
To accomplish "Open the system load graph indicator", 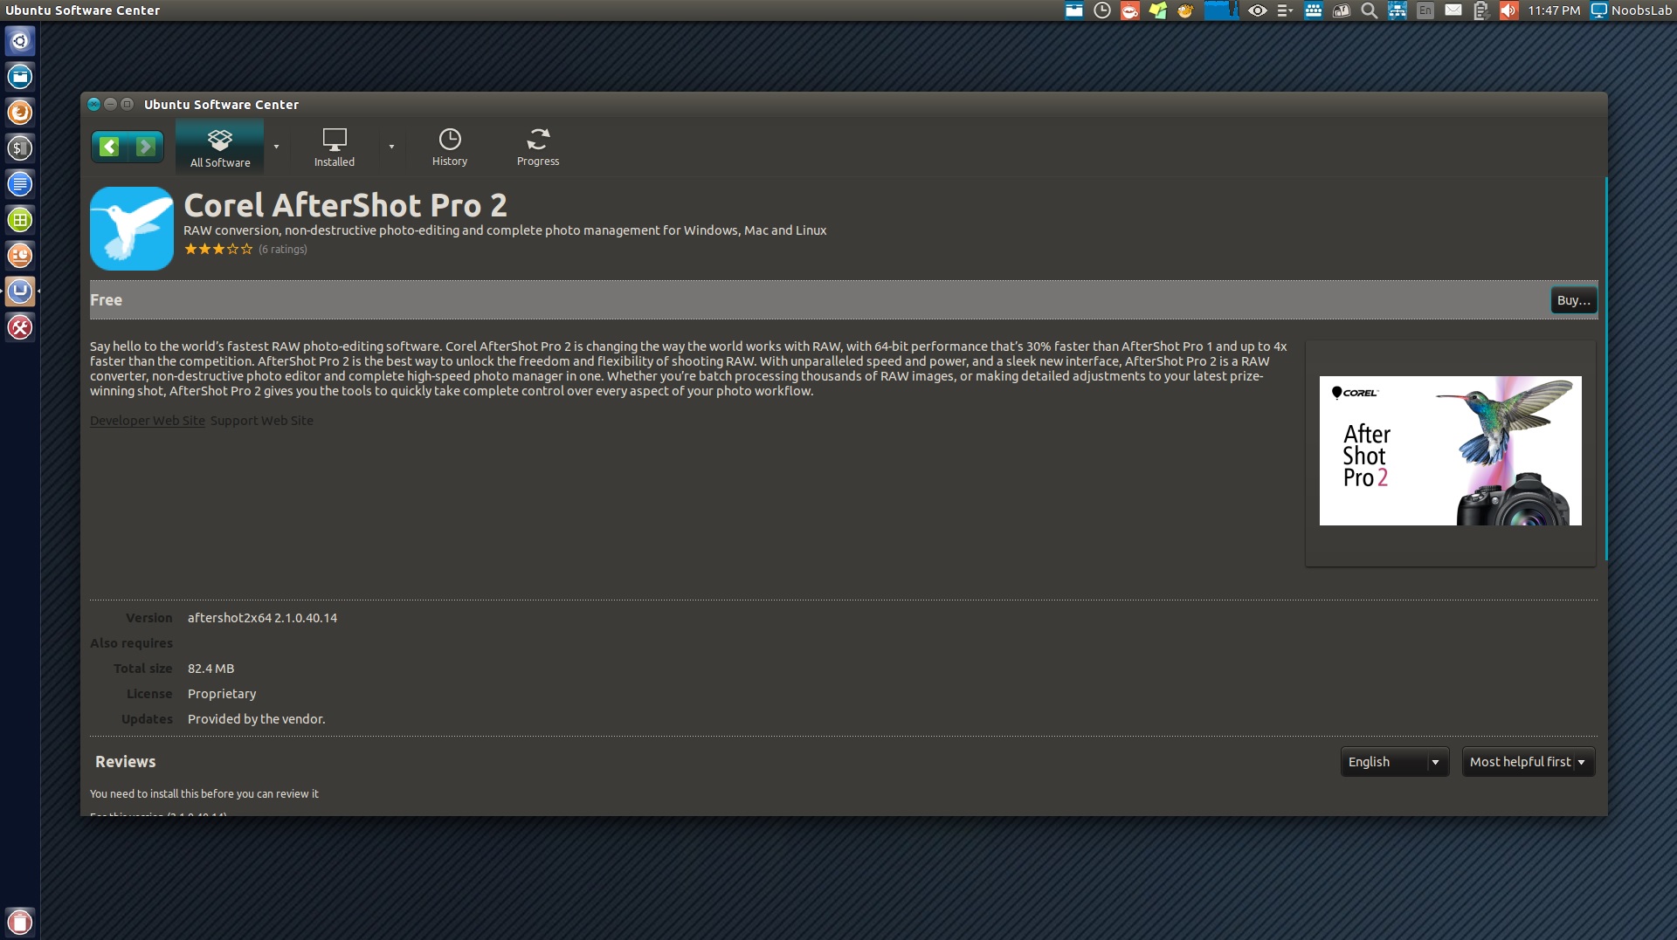I will tap(1221, 10).
